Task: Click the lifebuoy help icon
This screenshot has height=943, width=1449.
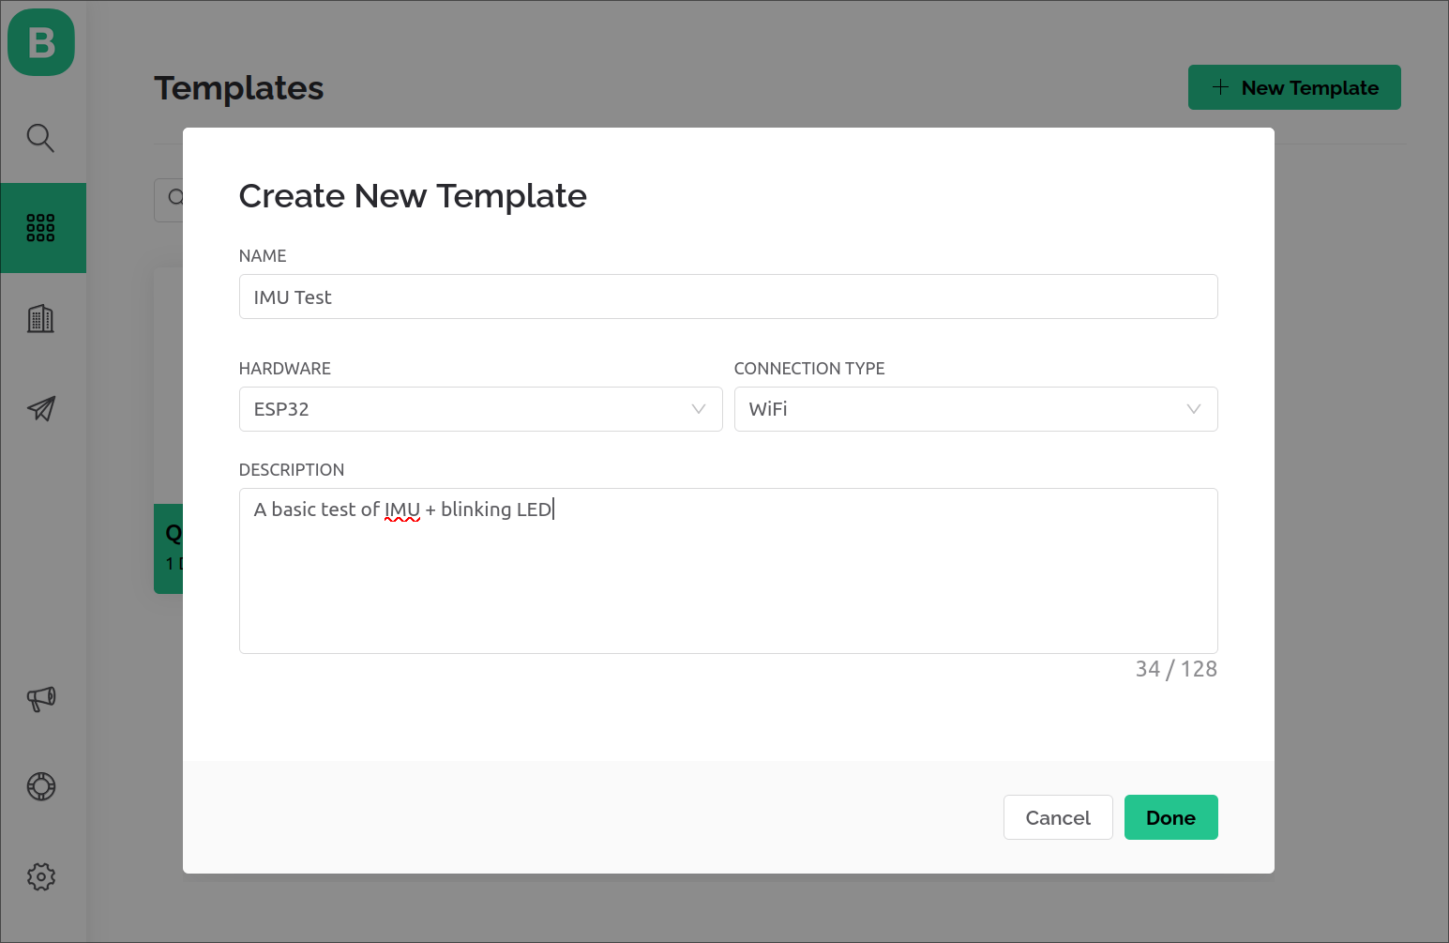Action: (41, 786)
